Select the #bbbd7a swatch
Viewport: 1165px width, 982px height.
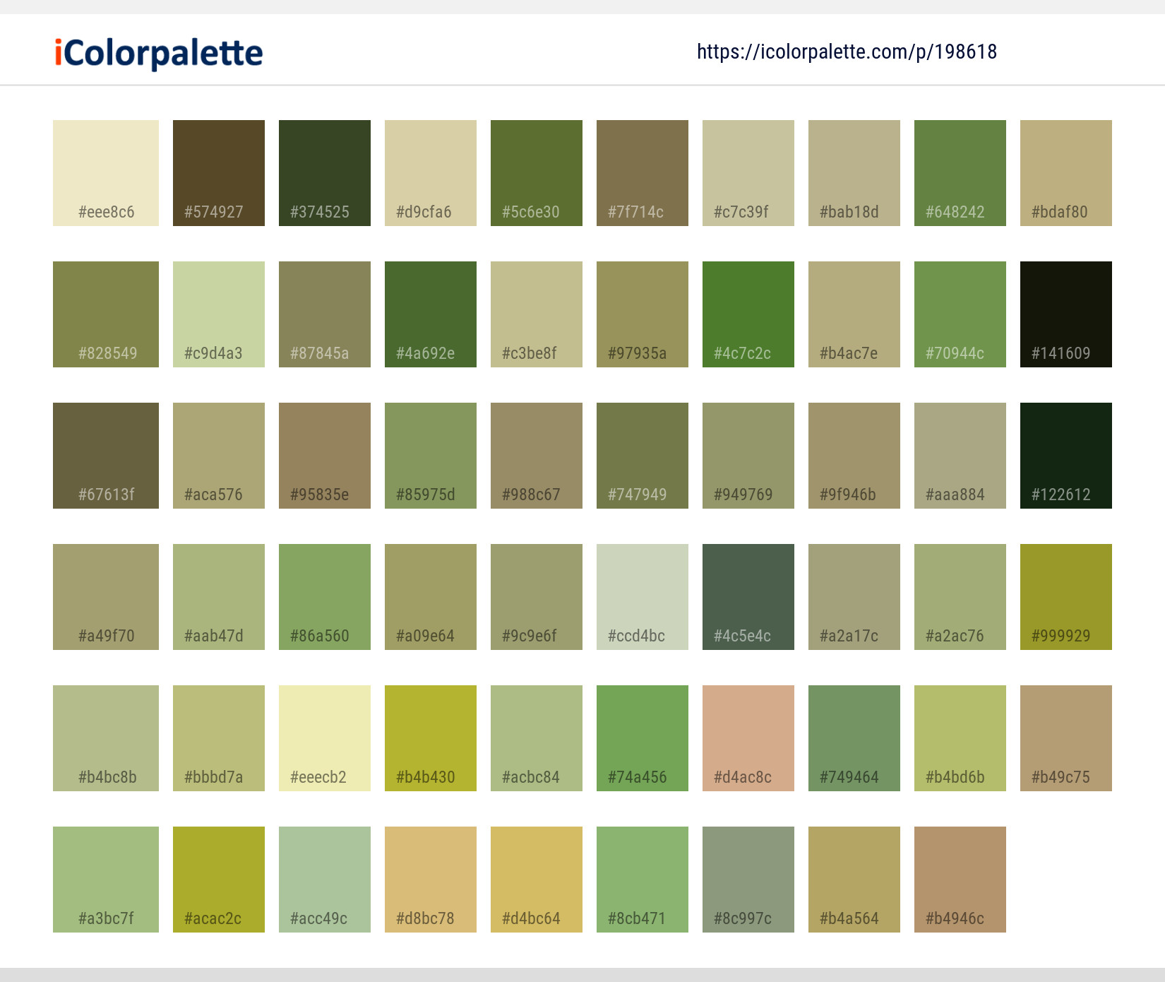tap(219, 738)
